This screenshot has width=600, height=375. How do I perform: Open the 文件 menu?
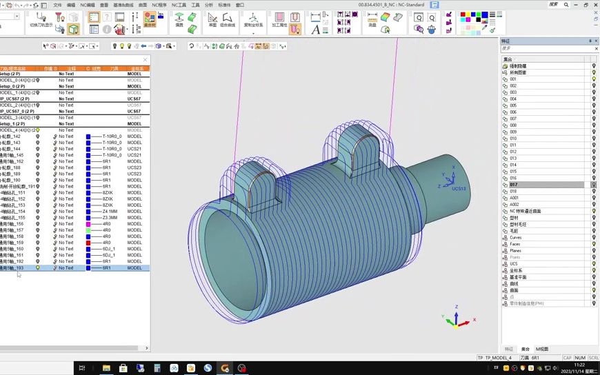tap(57, 5)
